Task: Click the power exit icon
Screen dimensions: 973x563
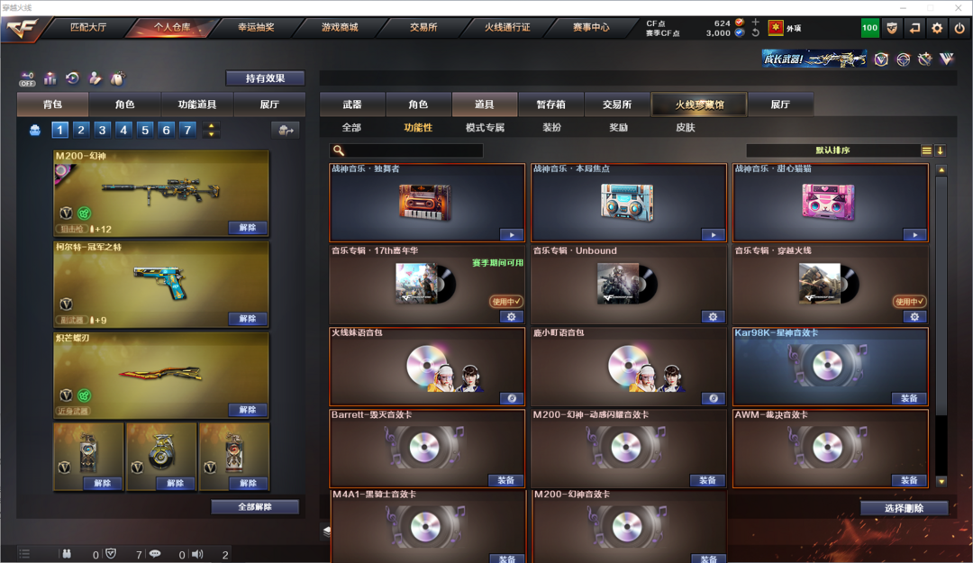Action: tap(959, 28)
